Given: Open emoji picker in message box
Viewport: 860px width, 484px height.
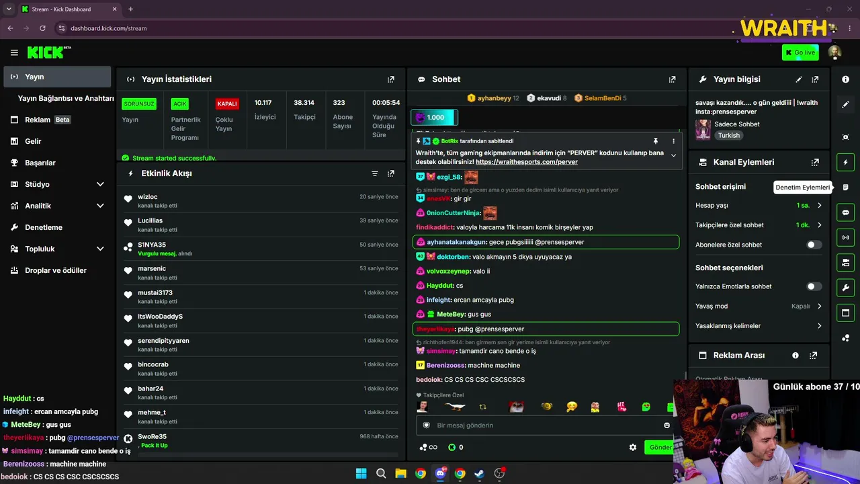Looking at the screenshot, I should point(666,425).
